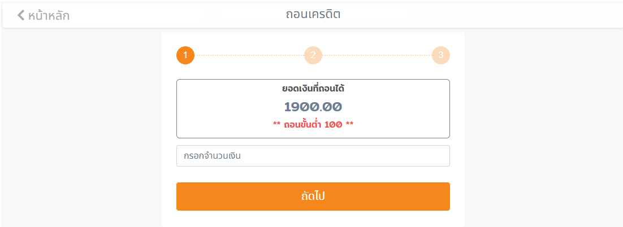Jump to step 2 circle
Screen dimensions: 623x227
point(313,55)
